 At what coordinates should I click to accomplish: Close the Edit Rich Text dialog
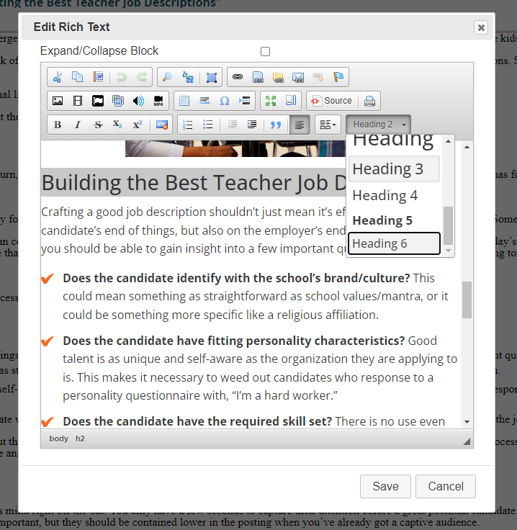(481, 27)
